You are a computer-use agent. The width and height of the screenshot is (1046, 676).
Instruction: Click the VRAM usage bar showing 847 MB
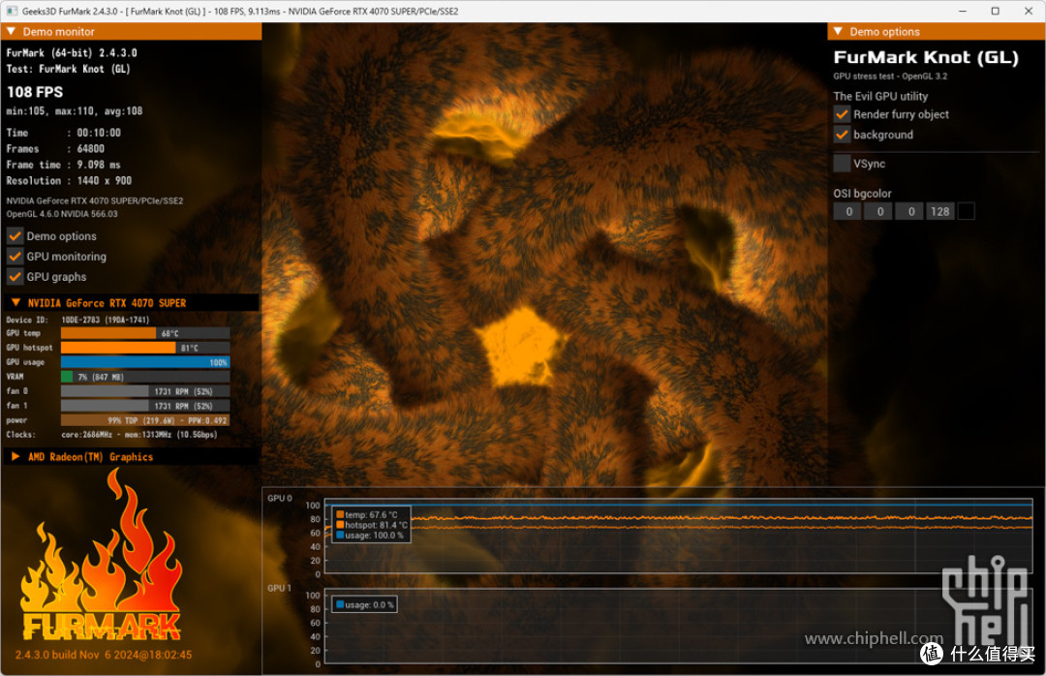pos(145,377)
